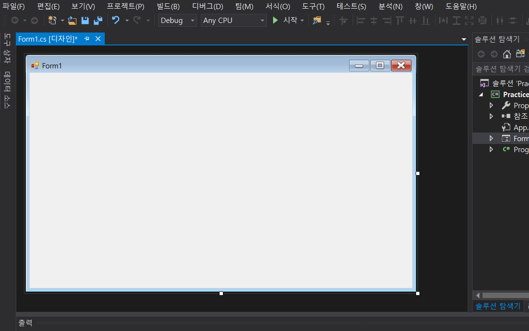Click the green Start debugging arrow
Image resolution: width=529 pixels, height=331 pixels.
tap(276, 20)
